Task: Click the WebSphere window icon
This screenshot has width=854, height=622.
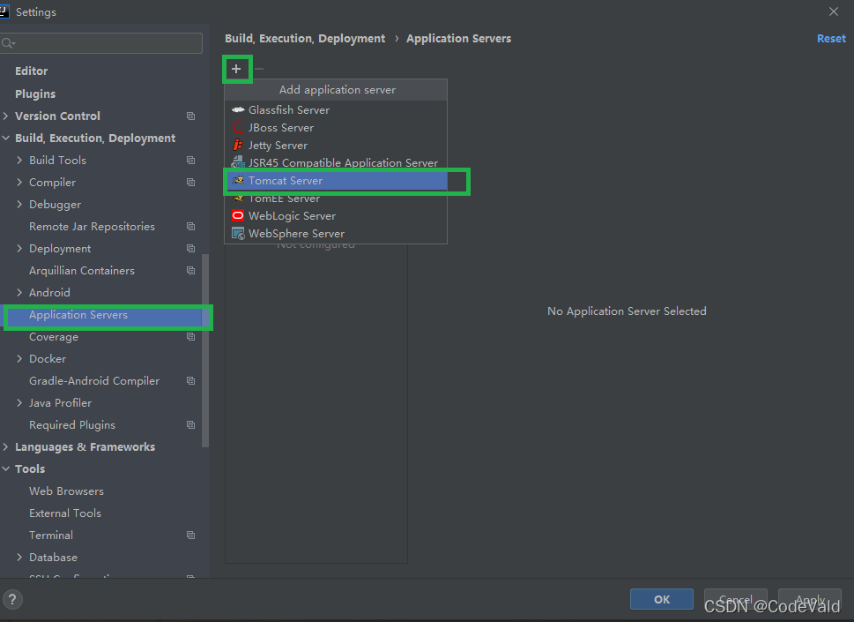Action: (238, 233)
